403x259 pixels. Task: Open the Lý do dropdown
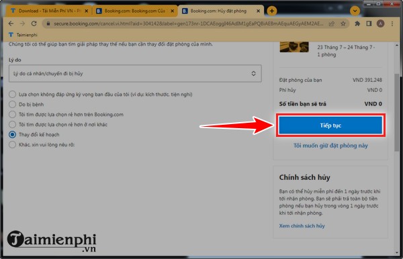click(135, 74)
